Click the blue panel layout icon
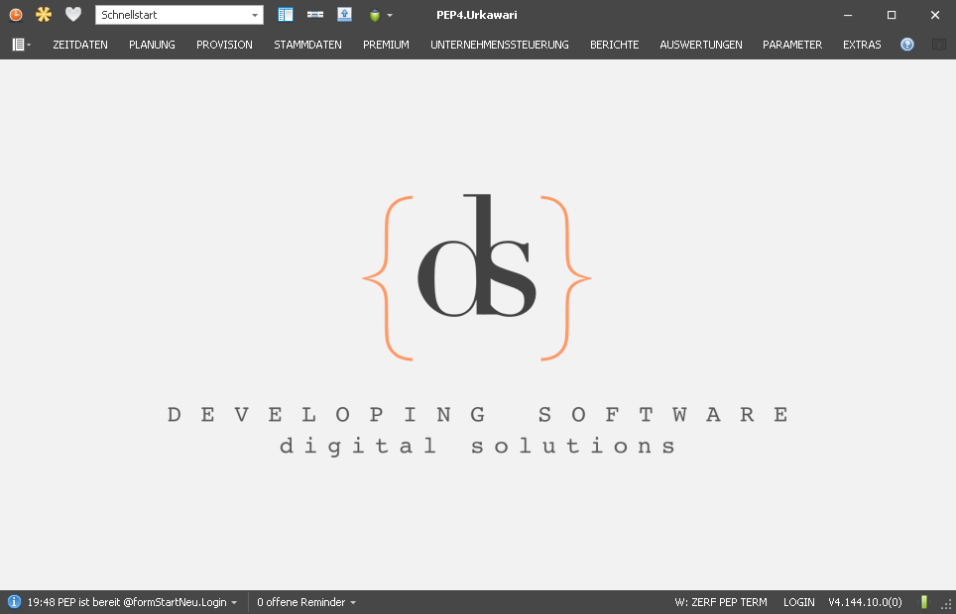The image size is (956, 614). pyautogui.click(x=286, y=15)
